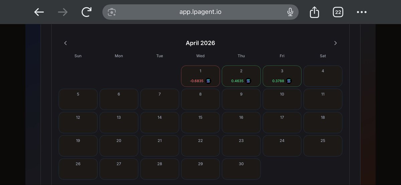Go to next month with right chevron

[x=336, y=43]
